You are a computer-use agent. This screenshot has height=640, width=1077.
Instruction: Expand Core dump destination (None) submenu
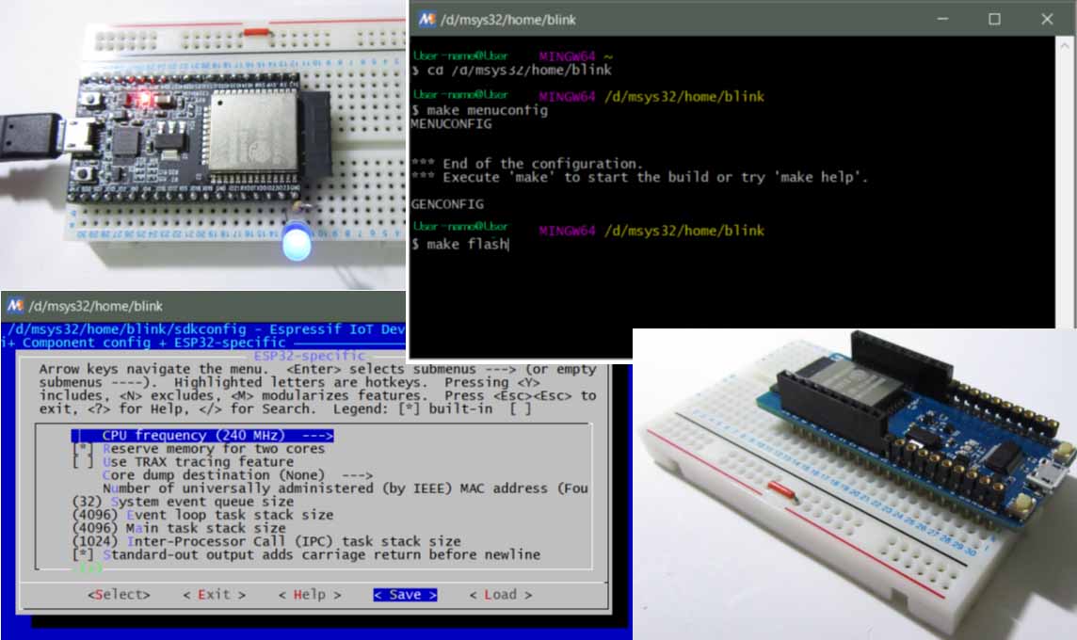coord(235,475)
